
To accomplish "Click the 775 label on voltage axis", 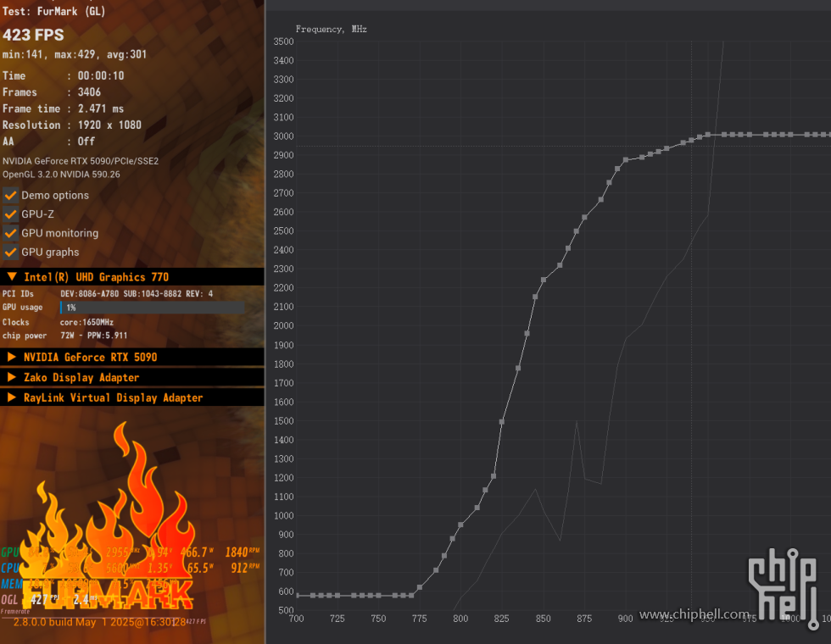I will point(419,619).
